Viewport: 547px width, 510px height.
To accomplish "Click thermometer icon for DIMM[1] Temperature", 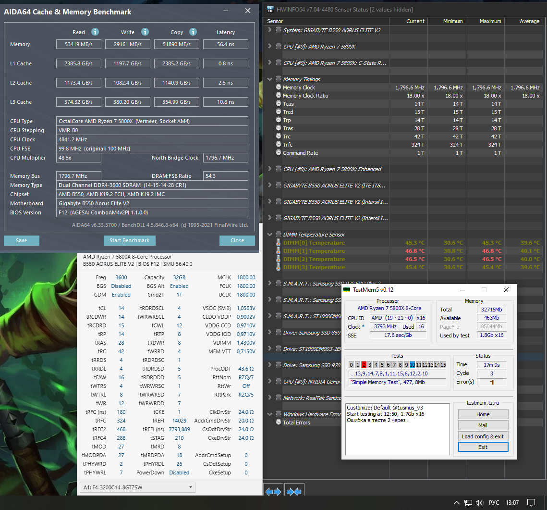I will pos(278,251).
